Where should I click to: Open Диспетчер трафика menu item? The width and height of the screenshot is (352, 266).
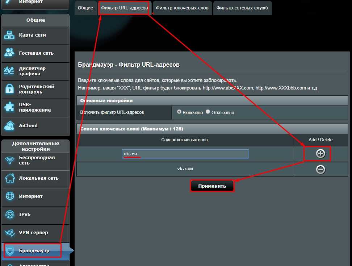[35, 71]
